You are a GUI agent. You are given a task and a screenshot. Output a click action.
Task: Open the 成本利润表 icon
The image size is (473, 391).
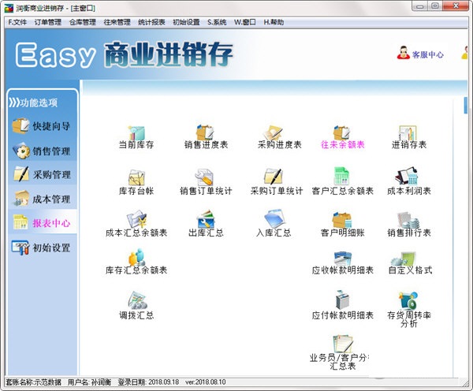coord(409,182)
